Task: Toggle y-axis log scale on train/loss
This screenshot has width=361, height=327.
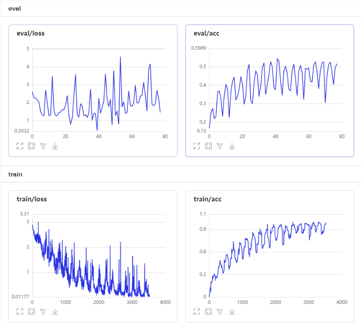Action: coord(43,312)
